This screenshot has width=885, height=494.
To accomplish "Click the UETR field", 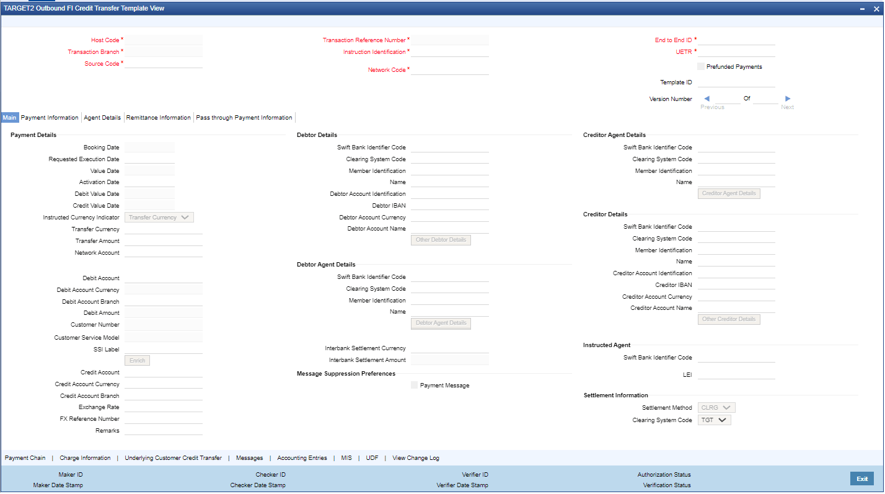I will (x=736, y=51).
